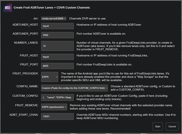The width and height of the screenshot is (182, 134).
Task: Cancel the dialog with Cancel button
Action: click(172, 126)
